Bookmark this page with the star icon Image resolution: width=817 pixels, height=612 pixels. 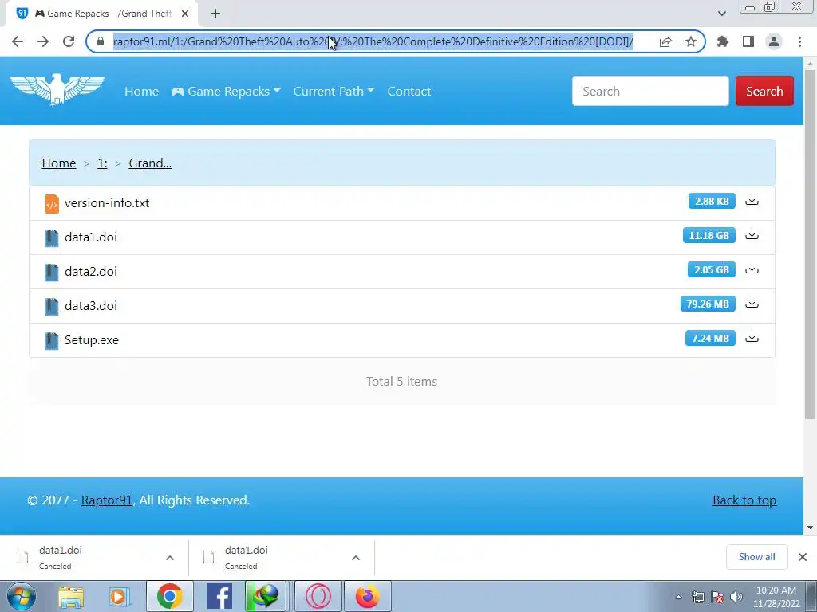point(691,41)
